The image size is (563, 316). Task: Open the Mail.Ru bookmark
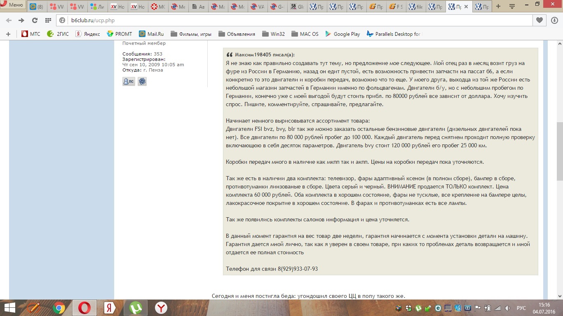coord(151,34)
